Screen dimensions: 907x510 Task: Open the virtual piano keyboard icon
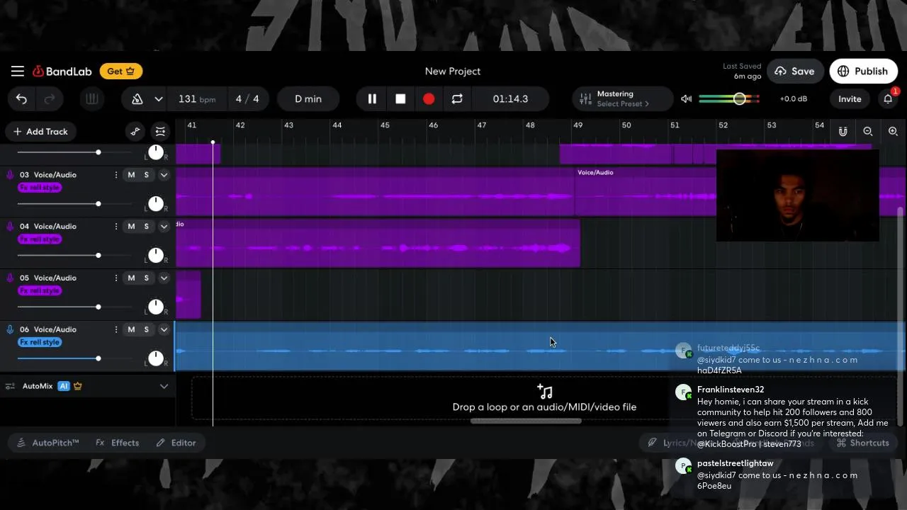(x=91, y=99)
